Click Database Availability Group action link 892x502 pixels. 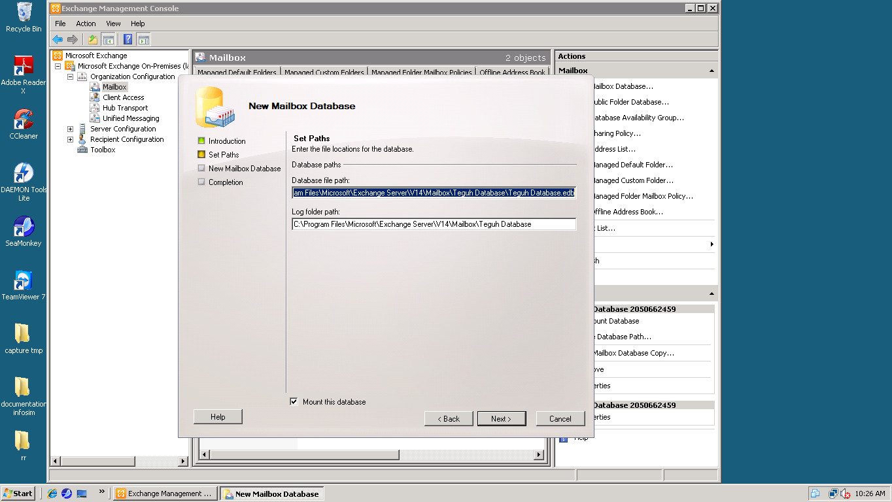(638, 118)
